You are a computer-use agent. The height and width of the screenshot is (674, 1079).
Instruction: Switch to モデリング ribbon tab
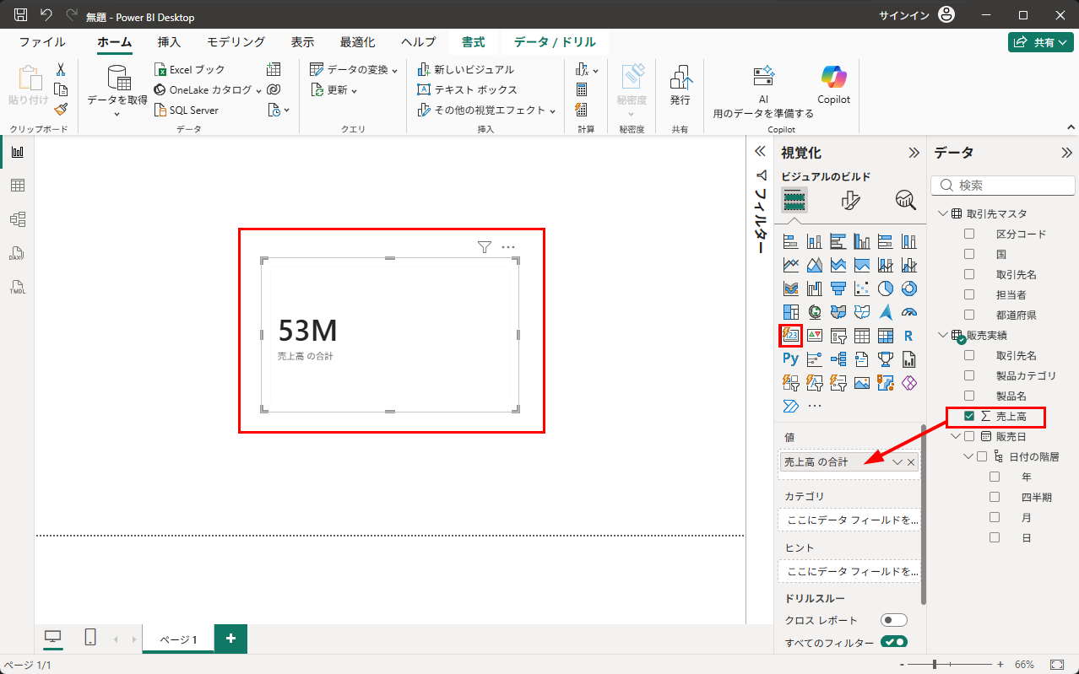click(x=236, y=42)
